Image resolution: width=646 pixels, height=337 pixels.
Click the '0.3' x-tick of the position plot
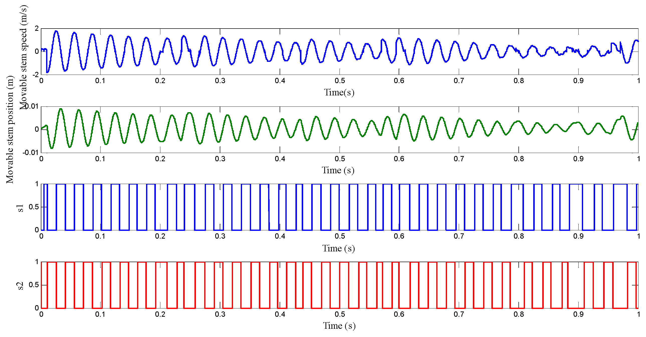tap(220, 158)
